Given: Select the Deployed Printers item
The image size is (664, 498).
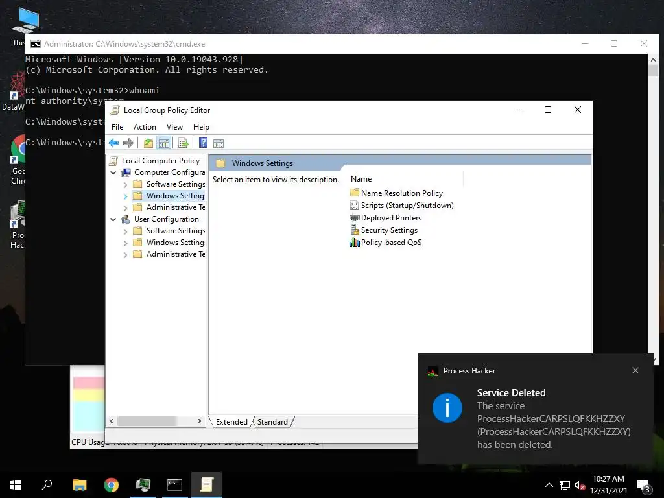Looking at the screenshot, I should click(x=386, y=218).
